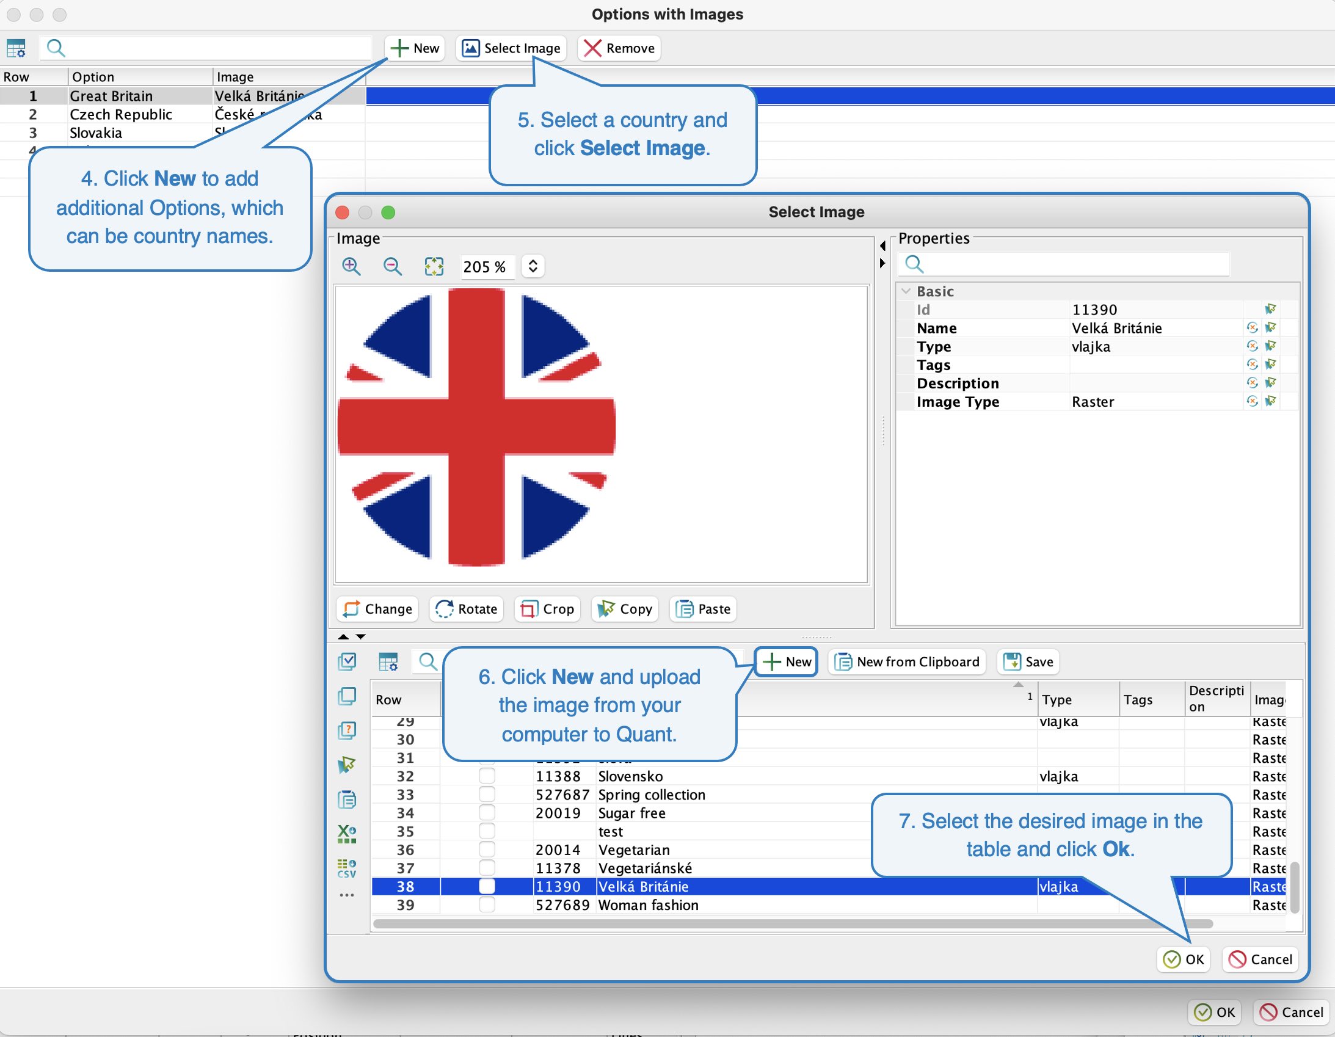Click Cancel in Options with Images window
1335x1037 pixels.
[1292, 1012]
